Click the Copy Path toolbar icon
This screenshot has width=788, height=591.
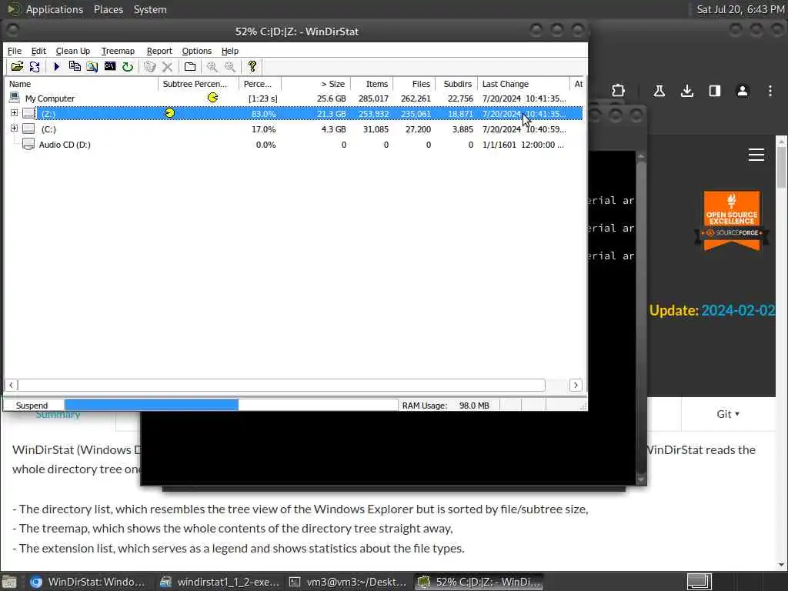(x=75, y=66)
